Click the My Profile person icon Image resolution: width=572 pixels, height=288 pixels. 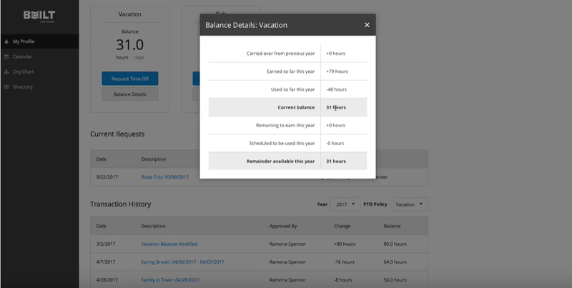[x=6, y=41]
